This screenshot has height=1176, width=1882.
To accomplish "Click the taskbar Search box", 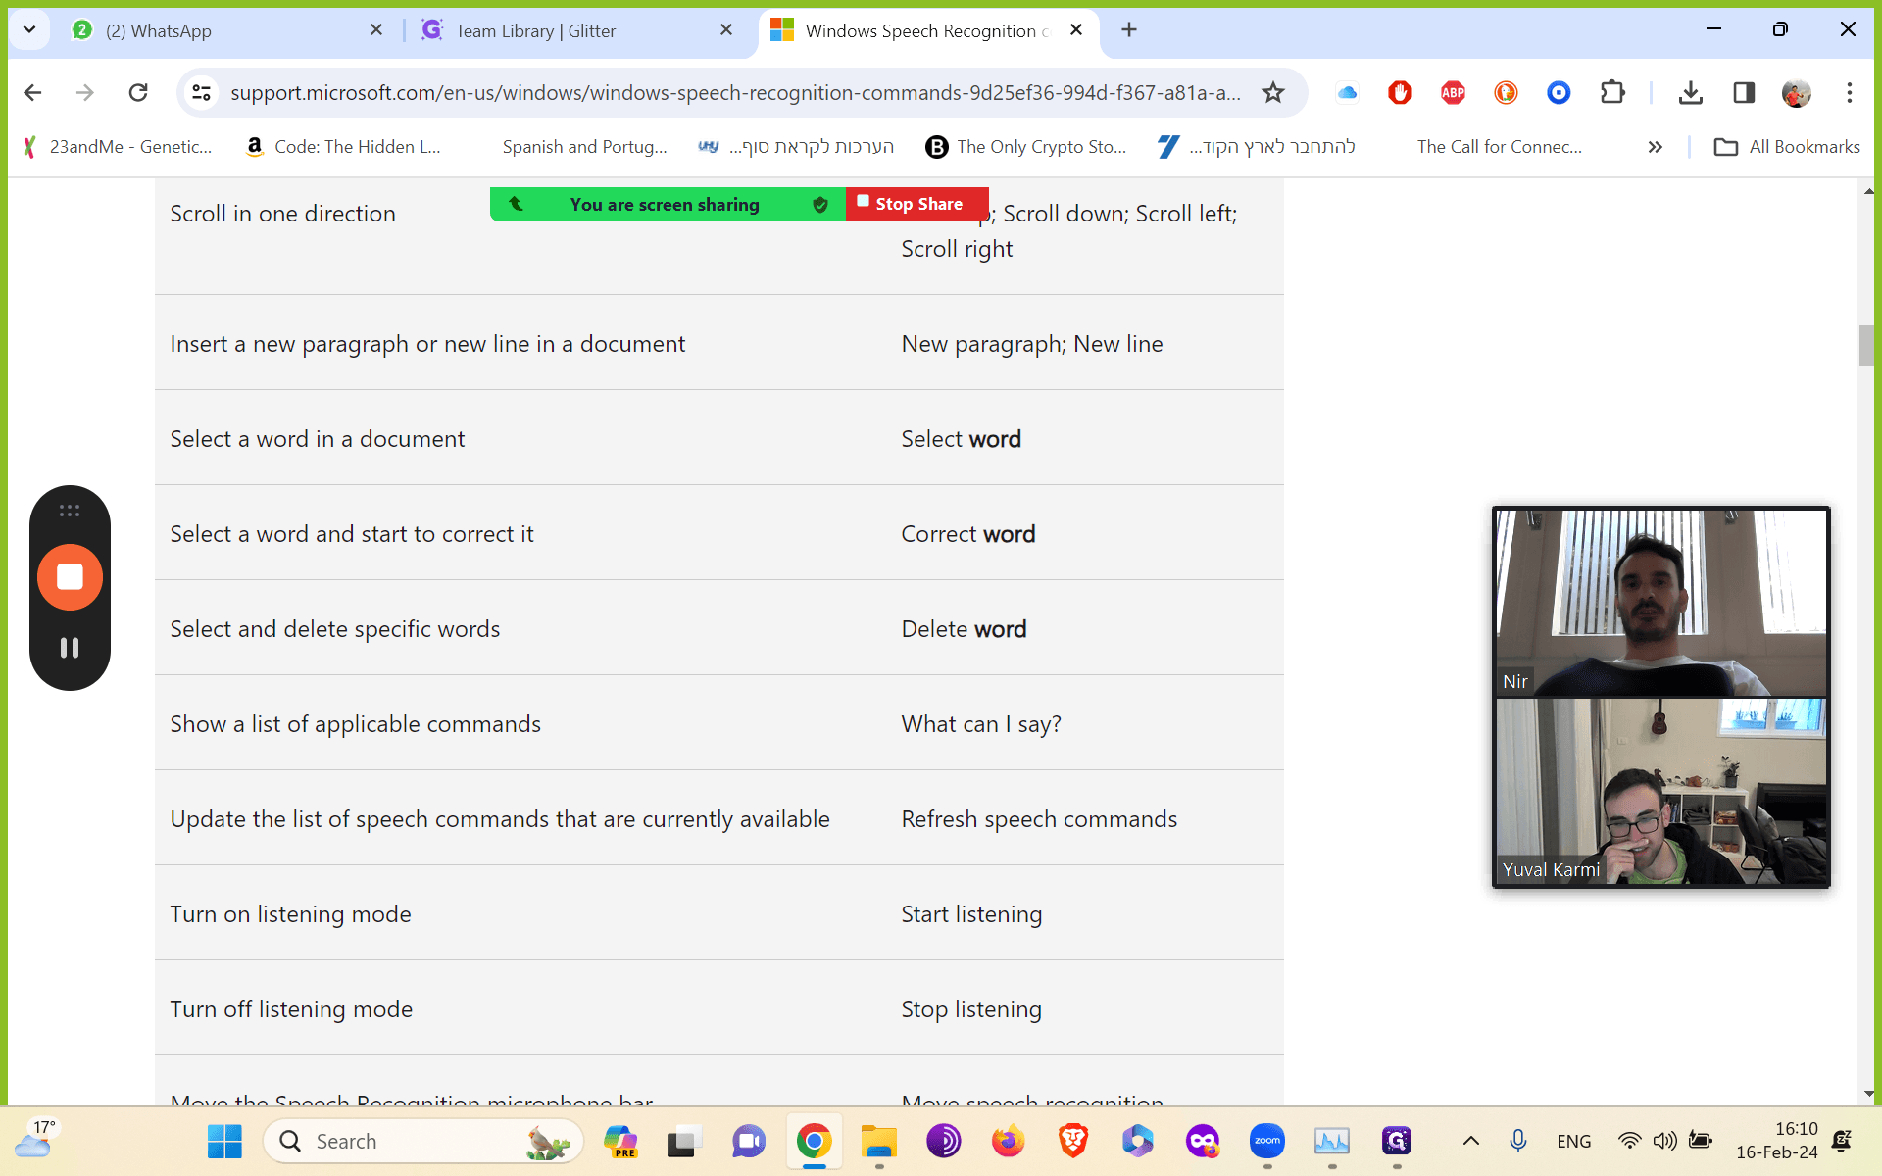I will click(x=423, y=1141).
